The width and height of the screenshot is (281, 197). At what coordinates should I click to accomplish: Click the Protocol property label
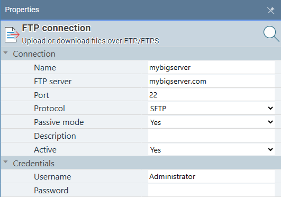49,109
